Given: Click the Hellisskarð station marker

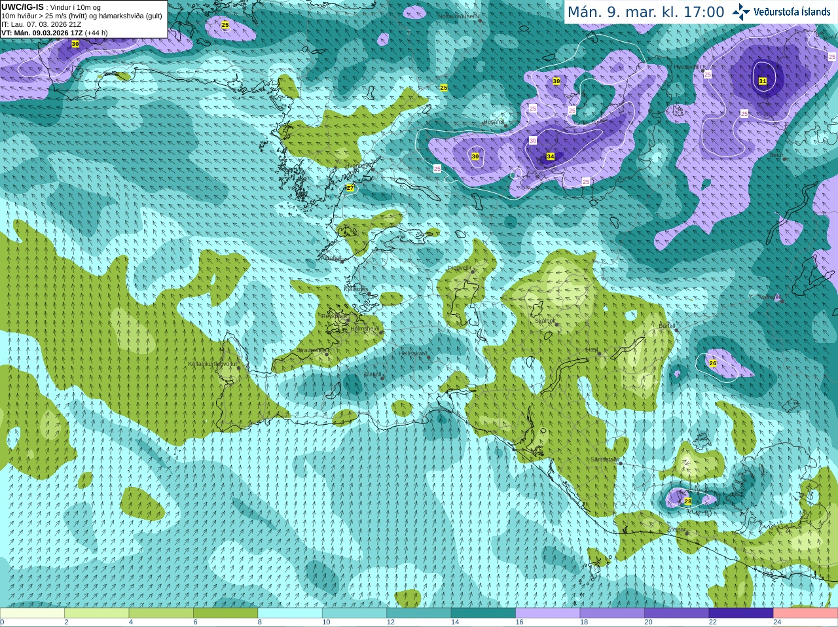Looking at the screenshot, I should coord(429,358).
